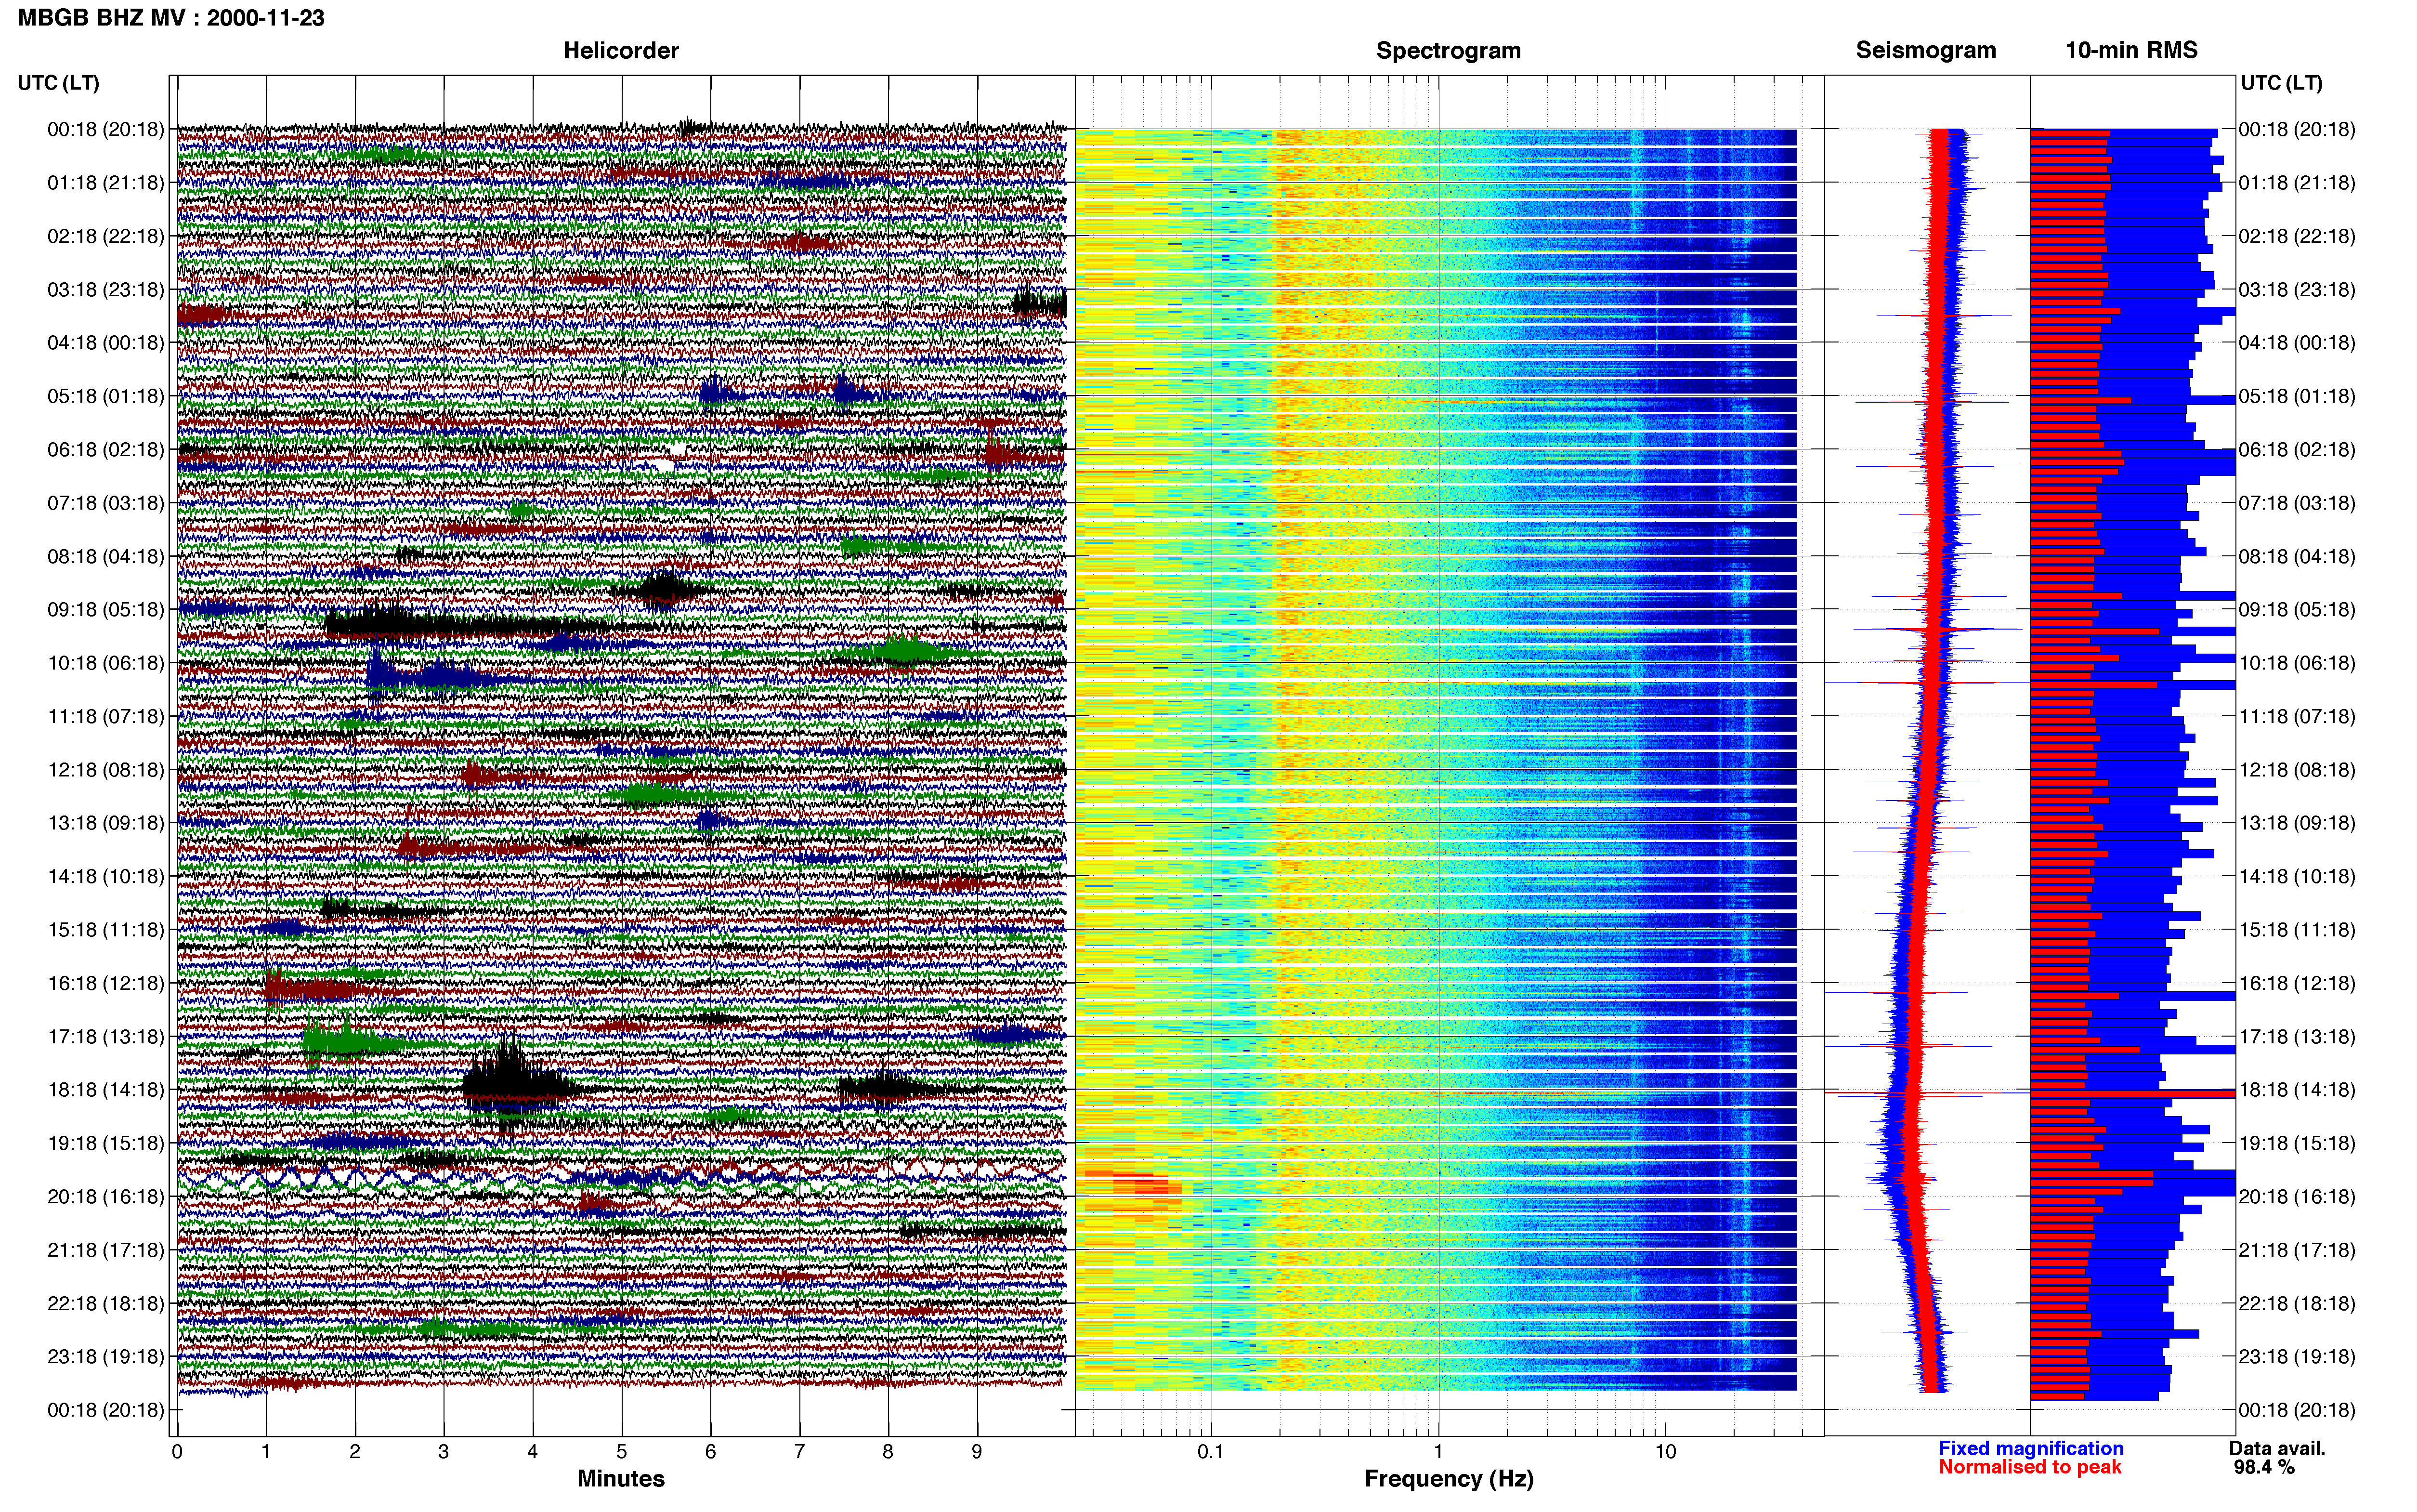Click the 10-min RMS column heading
The width and height of the screenshot is (2417, 1512).
click(x=2131, y=50)
